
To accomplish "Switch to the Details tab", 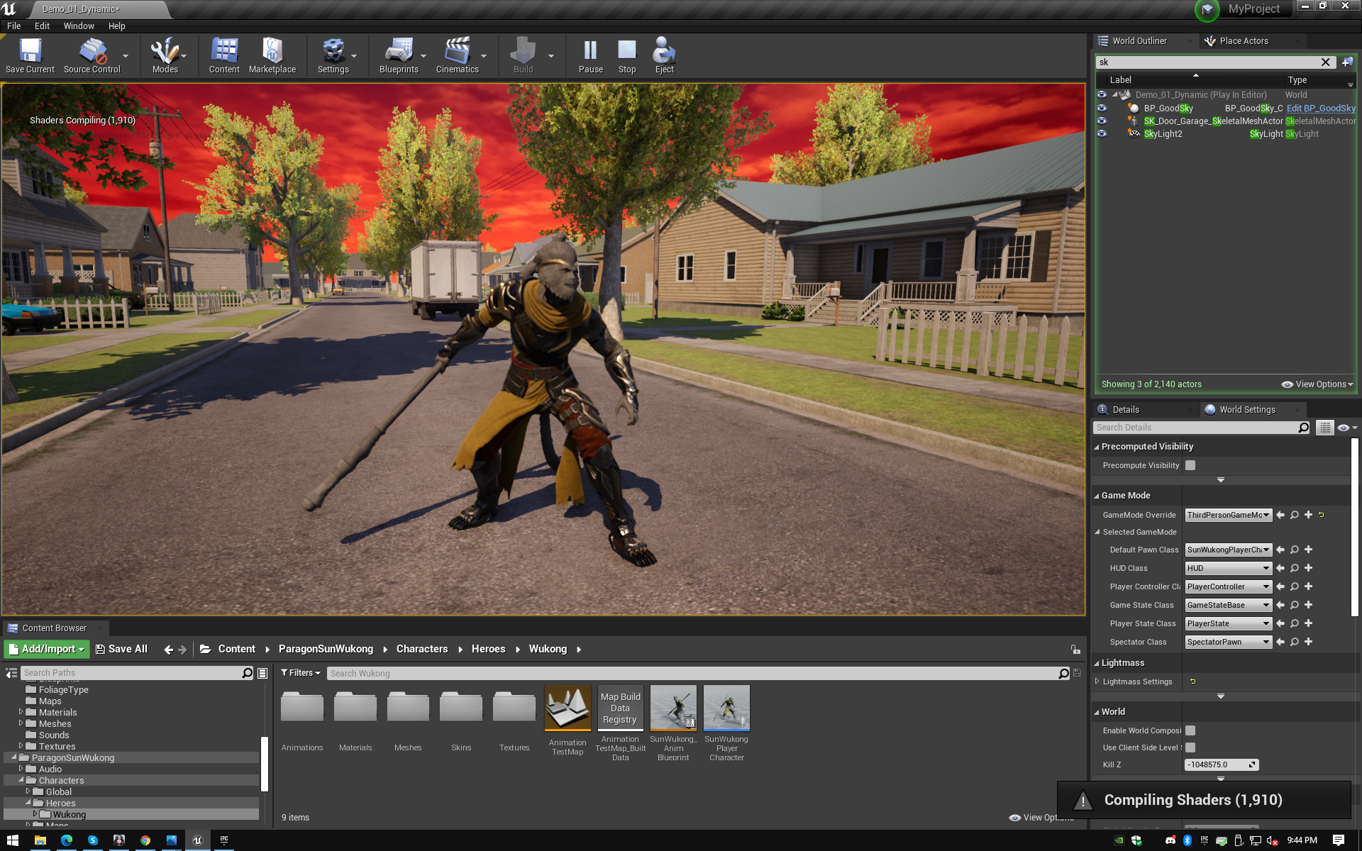I will (x=1125, y=410).
